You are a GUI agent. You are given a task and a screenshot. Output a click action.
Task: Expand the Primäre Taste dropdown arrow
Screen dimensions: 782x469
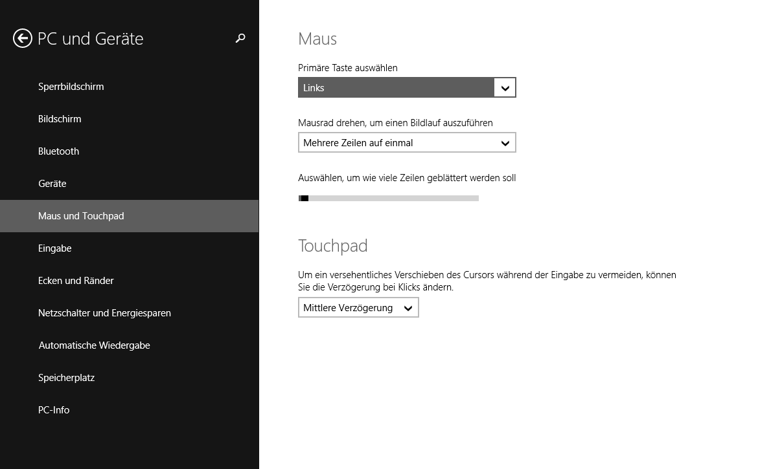click(505, 88)
